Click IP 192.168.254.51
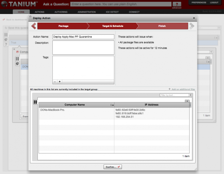The width and height of the screenshot is (224, 174). click(125, 117)
